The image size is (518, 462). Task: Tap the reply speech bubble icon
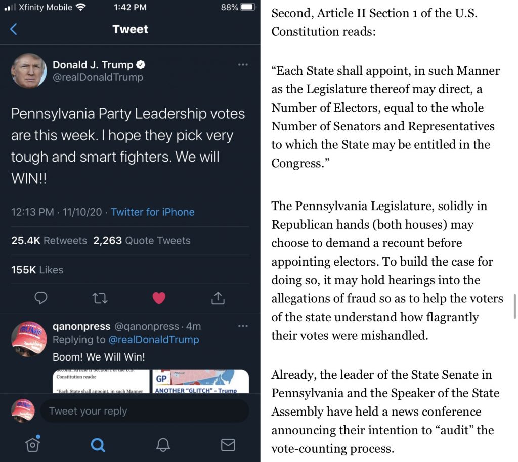point(40,298)
